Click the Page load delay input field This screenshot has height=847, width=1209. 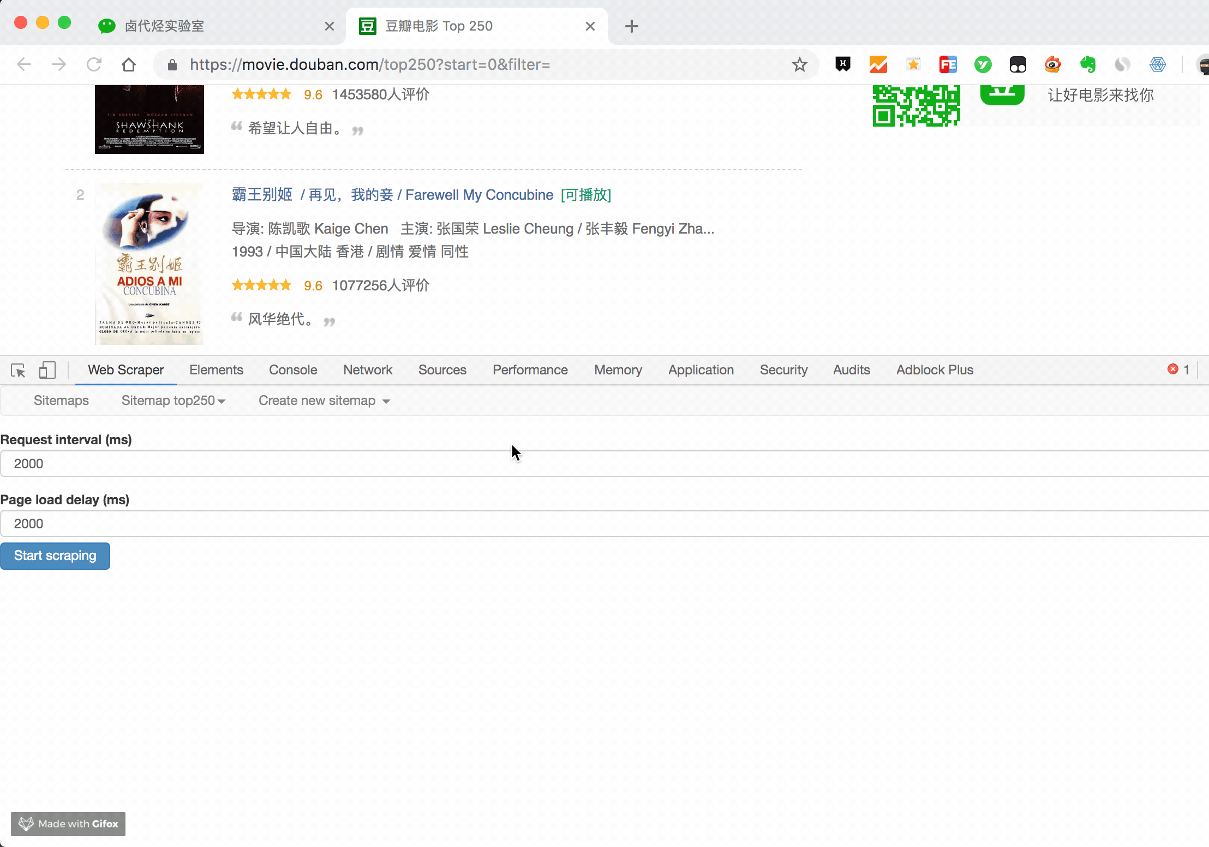604,523
